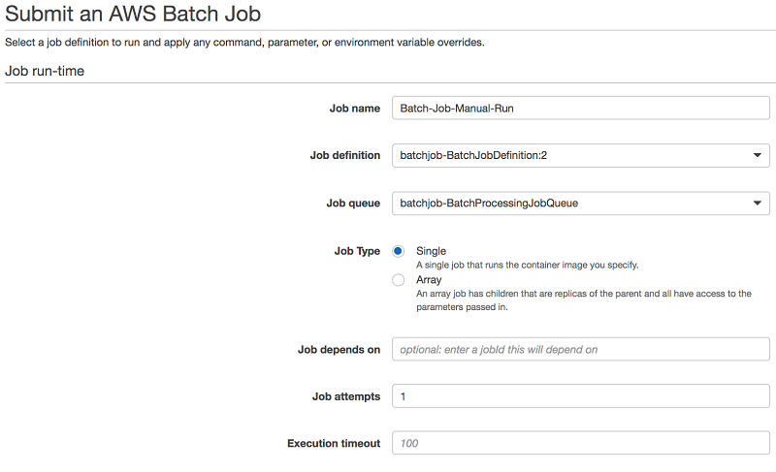The width and height of the screenshot is (776, 472).
Task: Click the "Job depends on" label
Action: tap(339, 350)
